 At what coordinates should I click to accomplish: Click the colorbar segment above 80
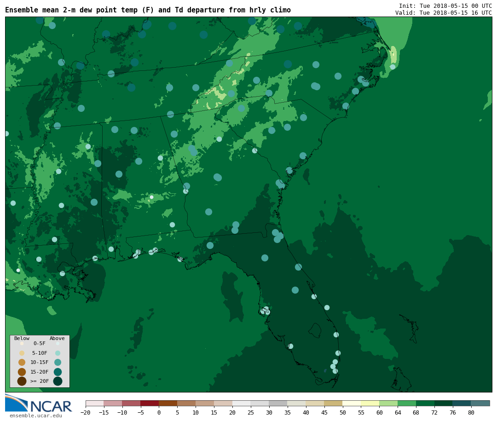pyautogui.click(x=481, y=403)
